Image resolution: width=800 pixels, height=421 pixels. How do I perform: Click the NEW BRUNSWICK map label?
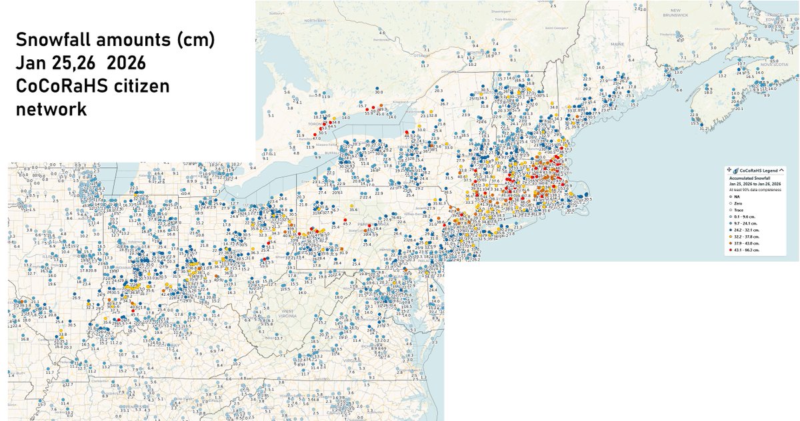[675, 13]
